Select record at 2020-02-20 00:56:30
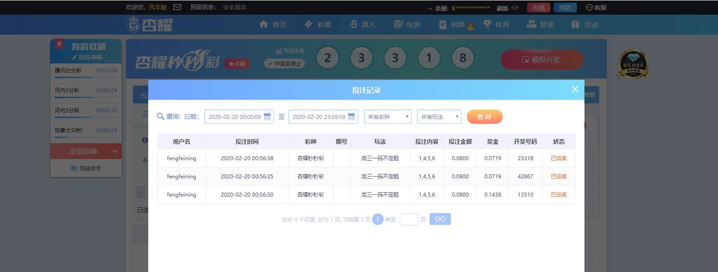The width and height of the screenshot is (718, 272). point(366,194)
